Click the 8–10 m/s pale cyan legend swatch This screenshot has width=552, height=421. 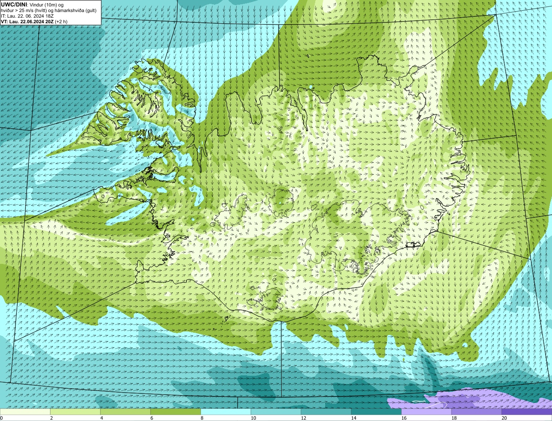point(226,412)
